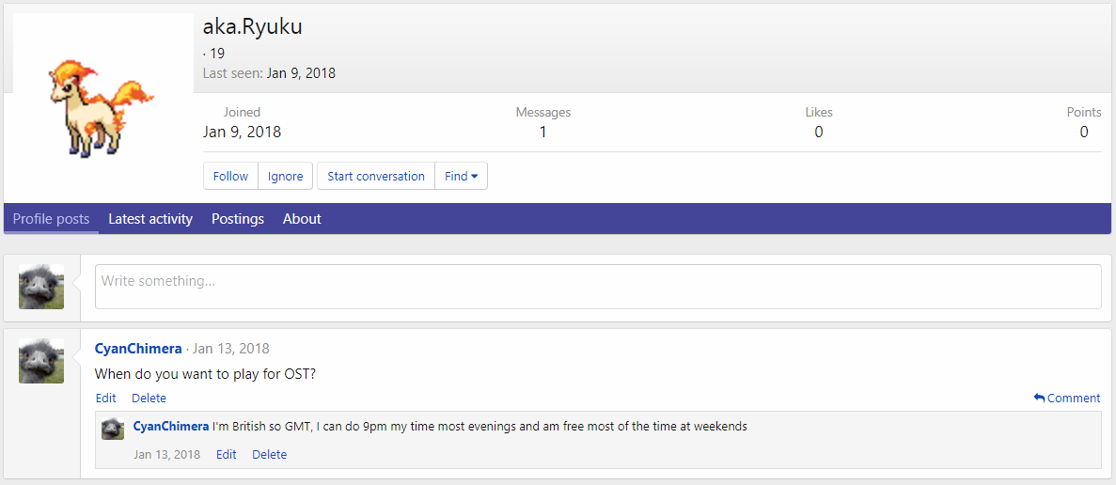Click the Ponyta profile avatar image
The height and width of the screenshot is (485, 1116).
[x=102, y=104]
